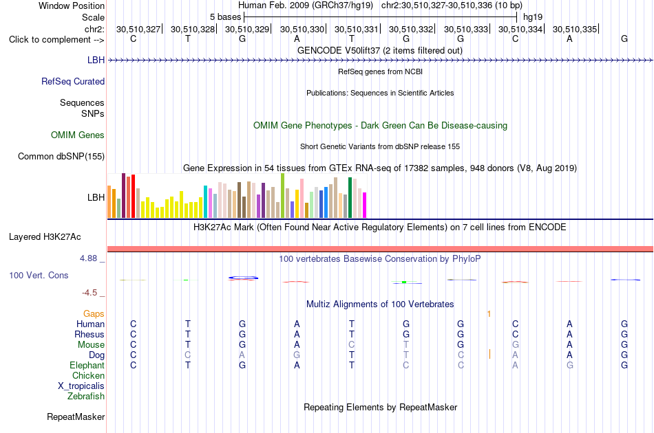Click the faded C in the Mouse alignment row
654x433 pixels.
pos(352,345)
